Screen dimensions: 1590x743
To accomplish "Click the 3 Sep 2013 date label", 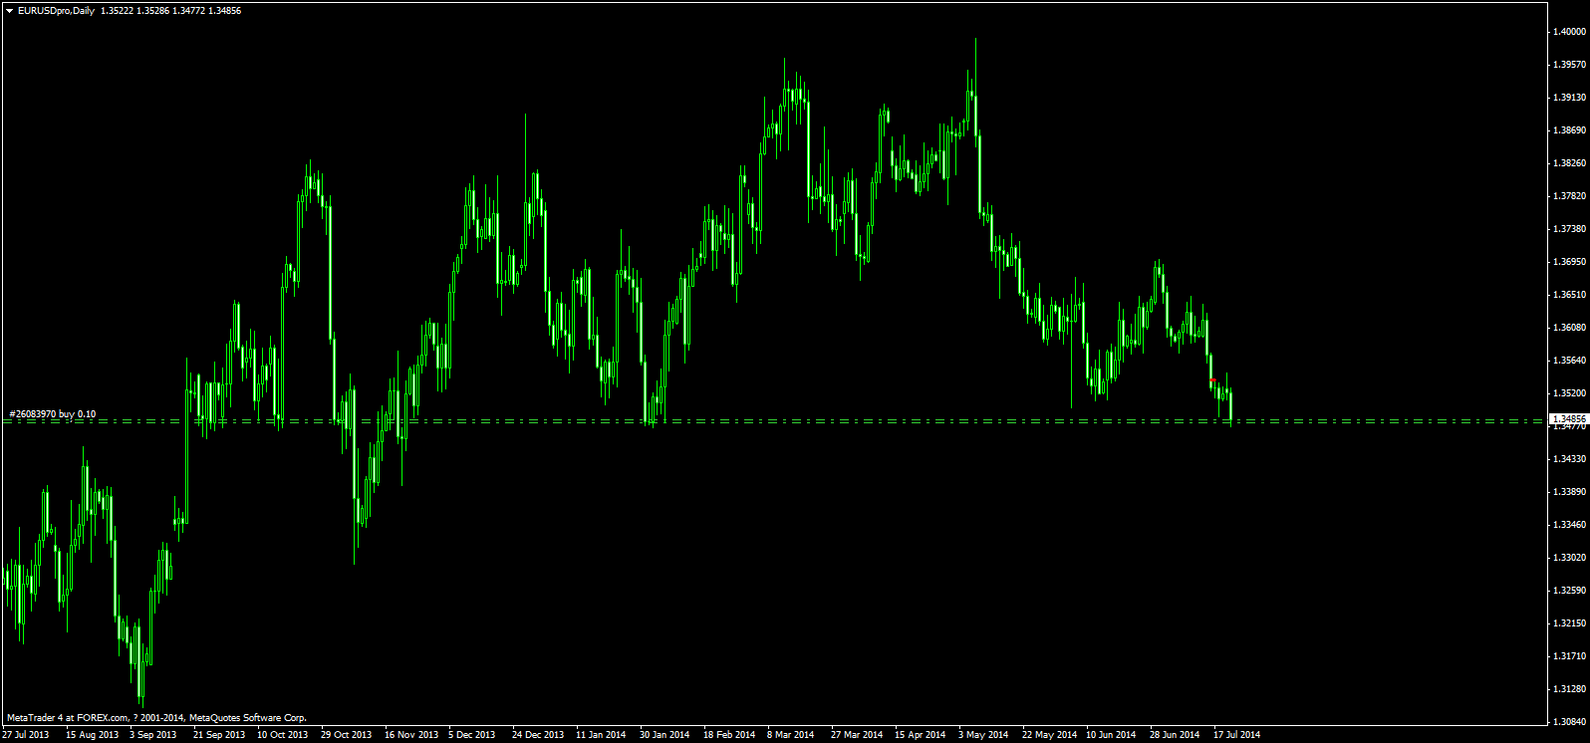I will 153,735.
